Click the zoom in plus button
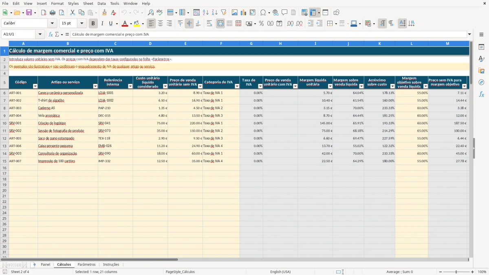This screenshot has width=489, height=275. pos(473,272)
